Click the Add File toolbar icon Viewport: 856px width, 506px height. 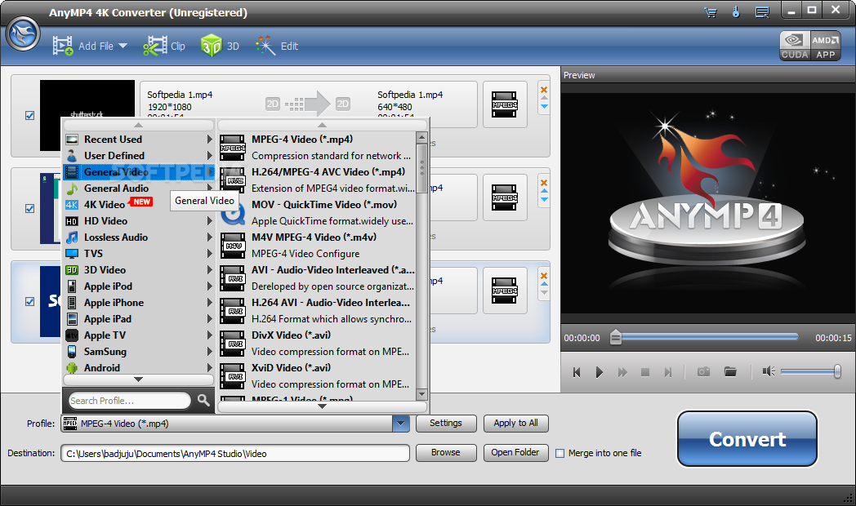63,46
